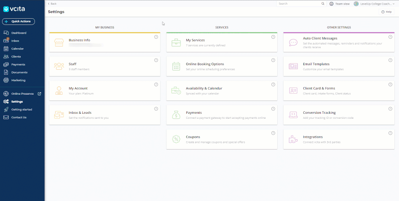Open the Business Info settings title
The width and height of the screenshot is (399, 201).
[x=79, y=40]
